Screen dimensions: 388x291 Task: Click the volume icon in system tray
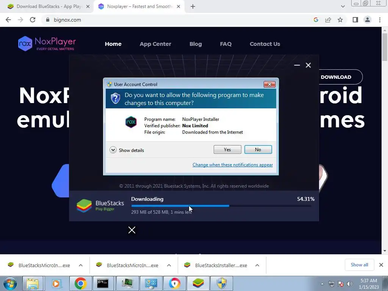pyautogui.click(x=349, y=284)
